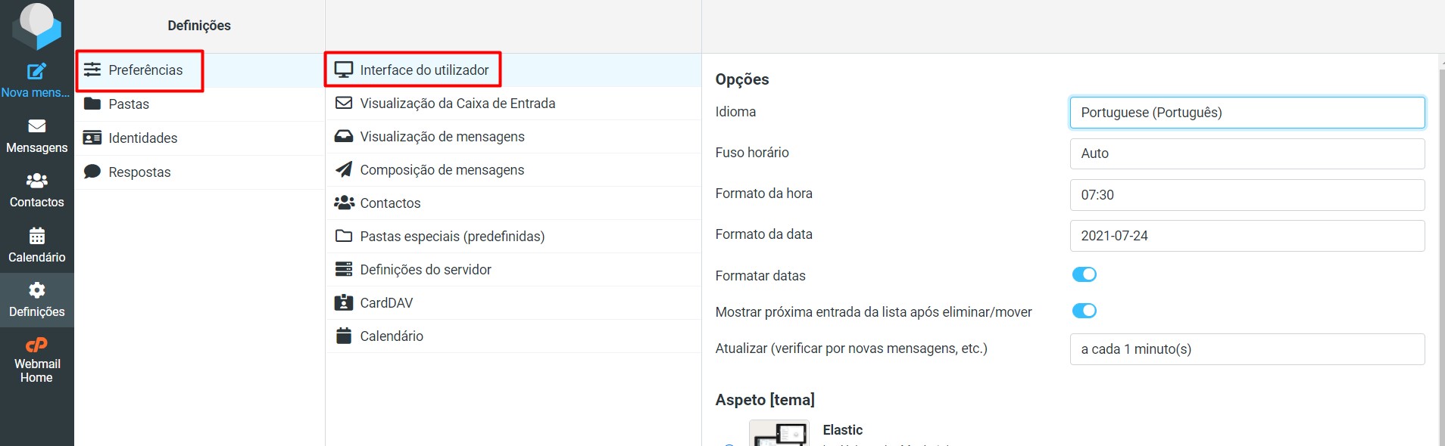Click inbox tray icon for Visualização de mensagens

point(344,136)
